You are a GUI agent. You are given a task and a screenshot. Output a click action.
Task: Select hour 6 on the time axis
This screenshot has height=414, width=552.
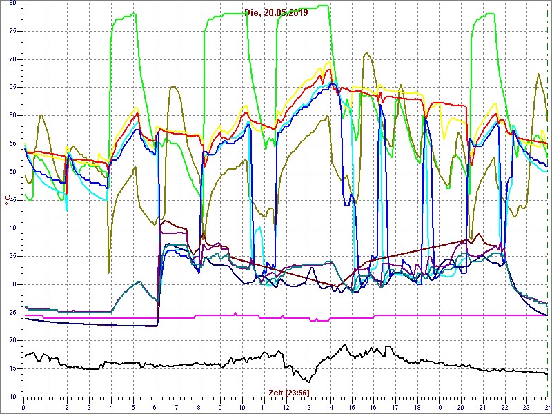[x=155, y=407]
